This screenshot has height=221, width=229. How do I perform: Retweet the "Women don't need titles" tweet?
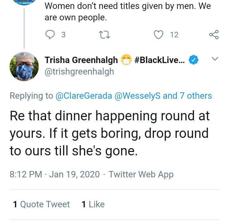click(x=104, y=35)
